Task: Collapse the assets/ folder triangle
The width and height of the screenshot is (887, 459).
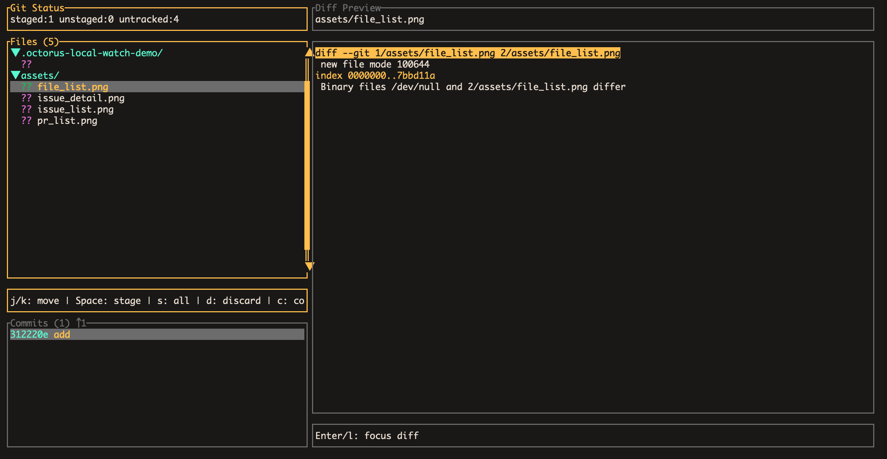Action: (16, 76)
